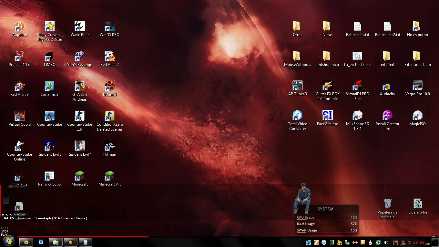This screenshot has height=247, width=439.
Task: Open the Calculator taskbar button
Action: point(86,242)
